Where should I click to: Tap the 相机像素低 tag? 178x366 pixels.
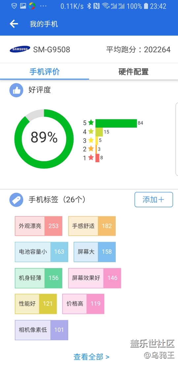[x=42, y=330]
